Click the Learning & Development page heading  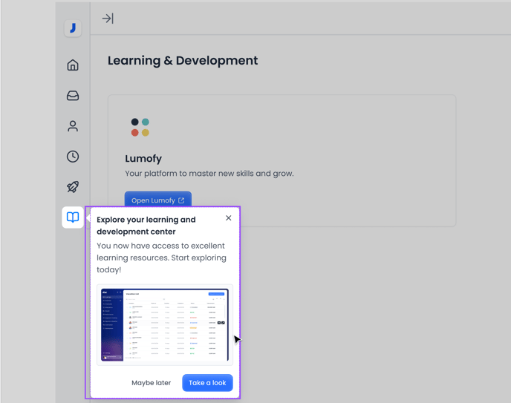[183, 61]
